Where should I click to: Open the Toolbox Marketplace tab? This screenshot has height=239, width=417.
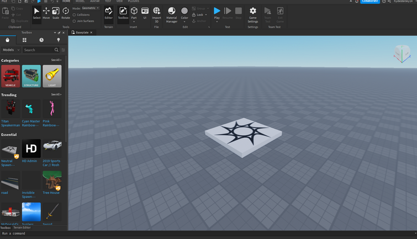pyautogui.click(x=7, y=40)
